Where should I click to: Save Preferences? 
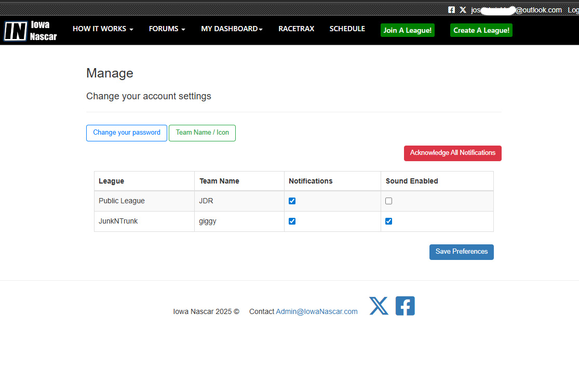[462, 252]
